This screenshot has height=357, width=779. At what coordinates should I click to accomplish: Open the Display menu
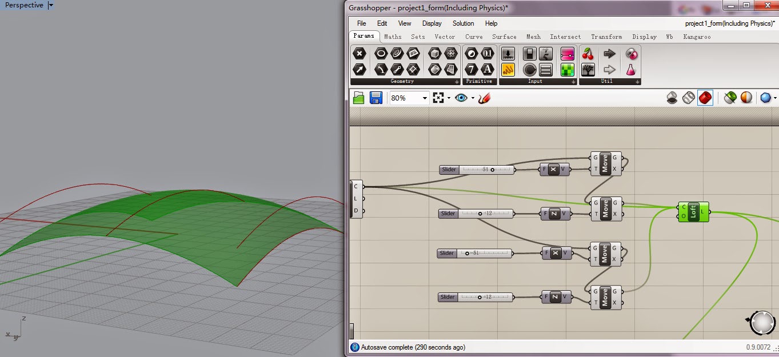pos(432,23)
